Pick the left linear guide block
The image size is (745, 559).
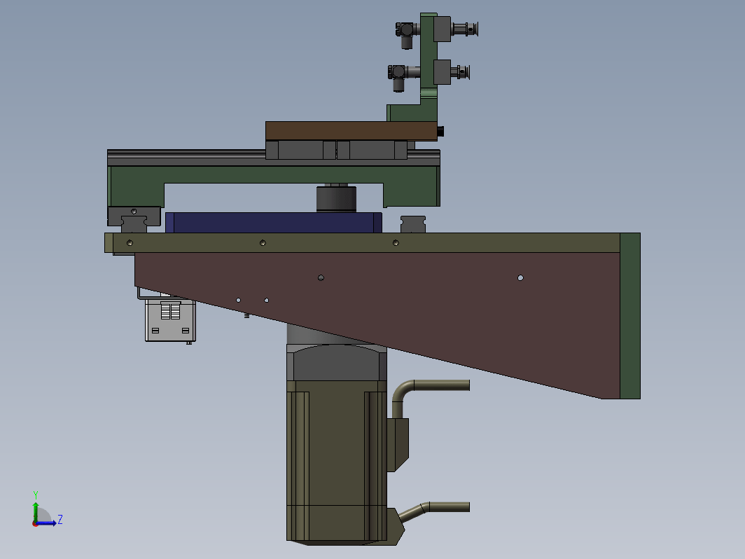(x=134, y=216)
